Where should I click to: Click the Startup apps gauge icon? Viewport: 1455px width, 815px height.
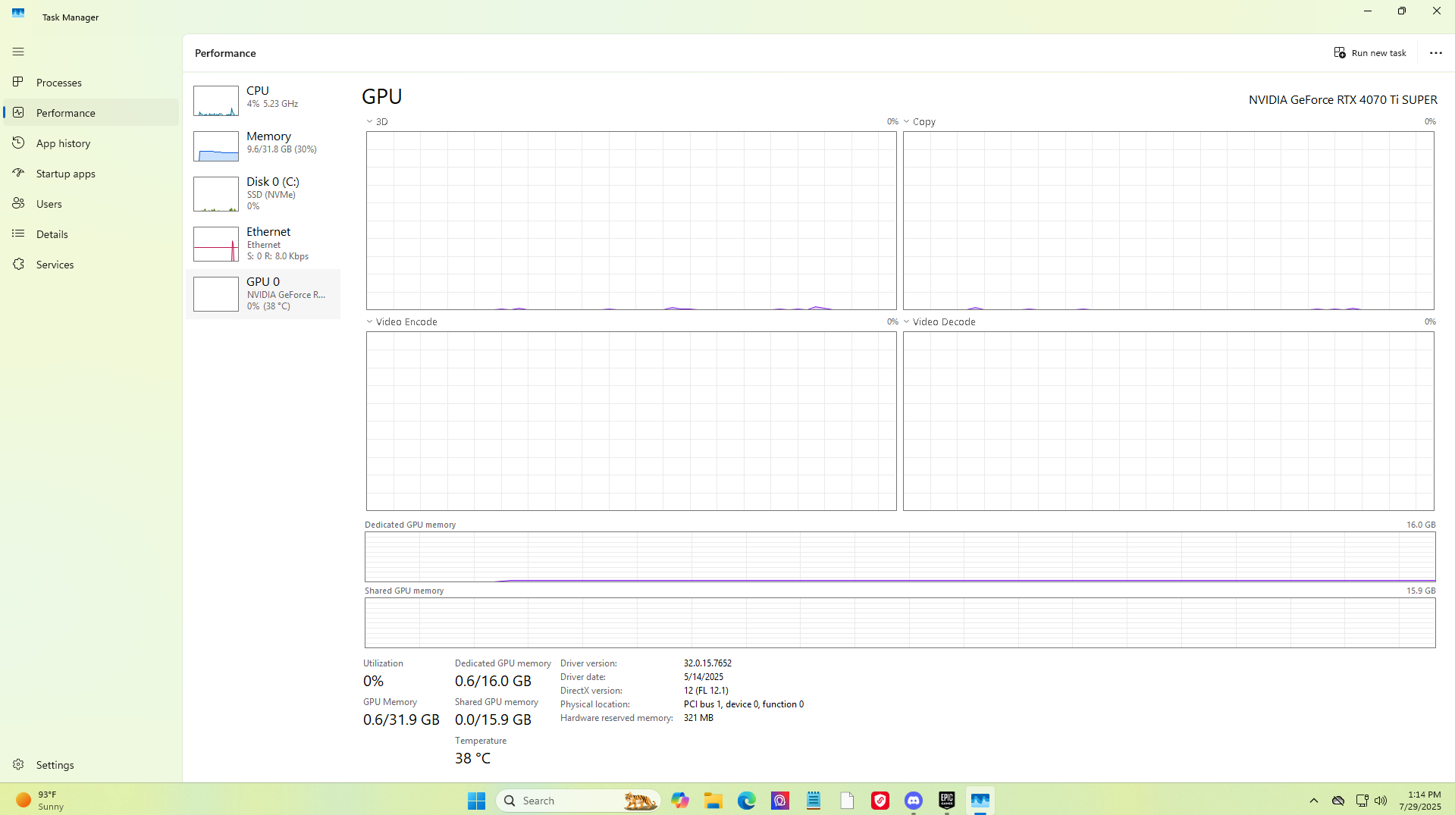tap(18, 173)
